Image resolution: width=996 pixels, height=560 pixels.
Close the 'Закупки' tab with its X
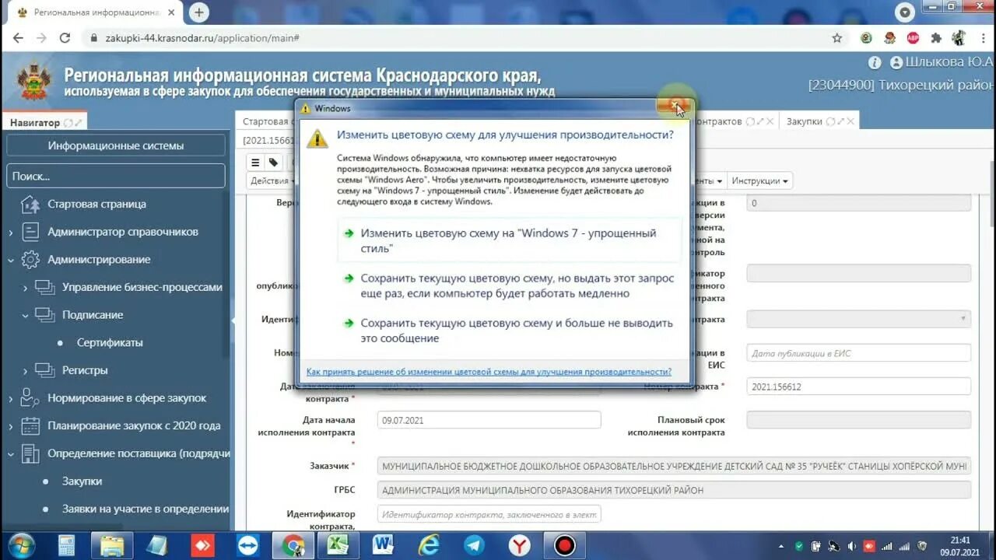click(x=851, y=121)
